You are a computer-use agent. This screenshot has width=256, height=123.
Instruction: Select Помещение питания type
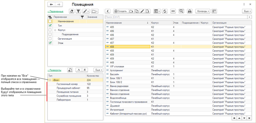(x=75, y=92)
